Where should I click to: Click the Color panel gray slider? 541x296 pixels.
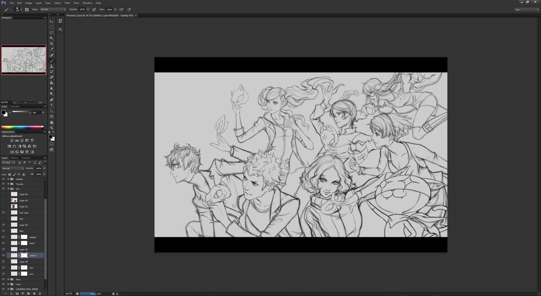coord(21,112)
